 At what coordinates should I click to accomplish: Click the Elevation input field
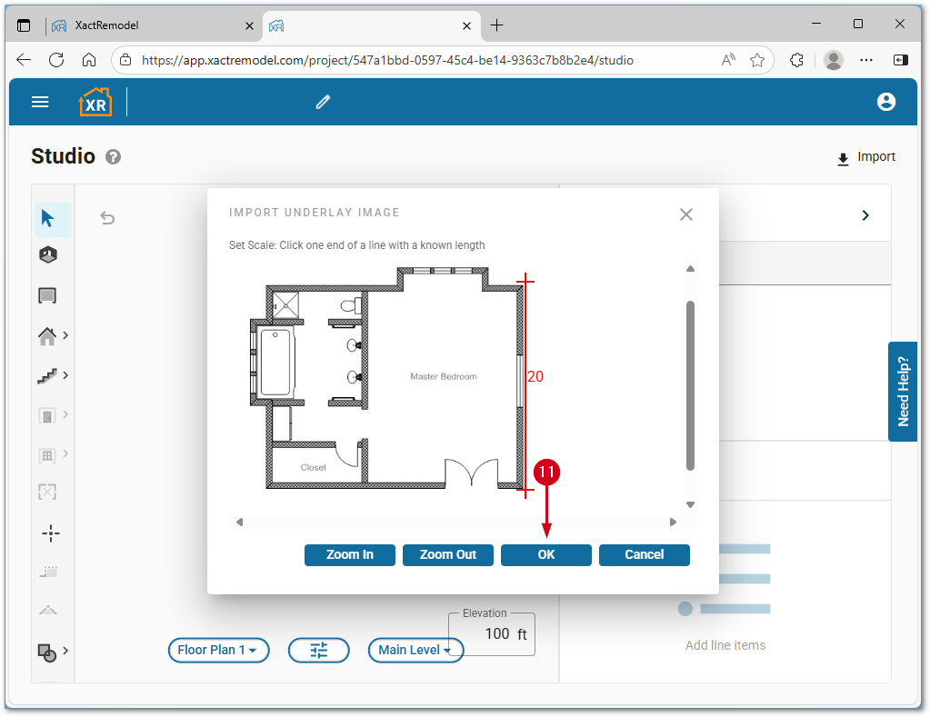pyautogui.click(x=497, y=634)
